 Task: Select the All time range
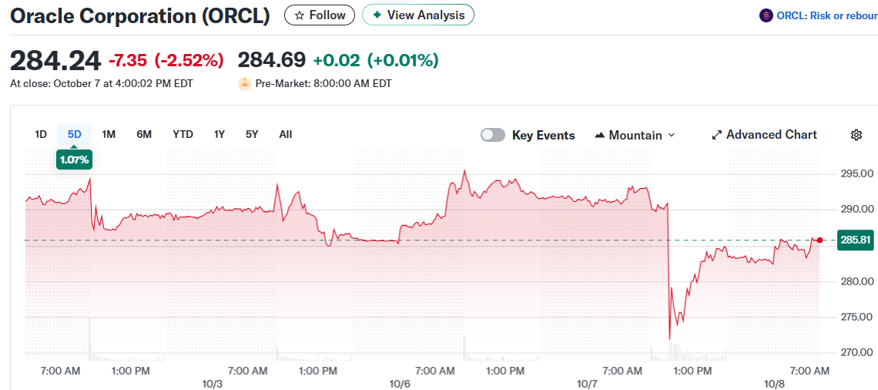coord(286,134)
